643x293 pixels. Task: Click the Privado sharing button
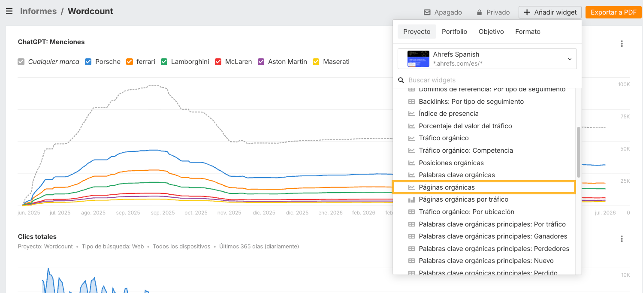[493, 12]
